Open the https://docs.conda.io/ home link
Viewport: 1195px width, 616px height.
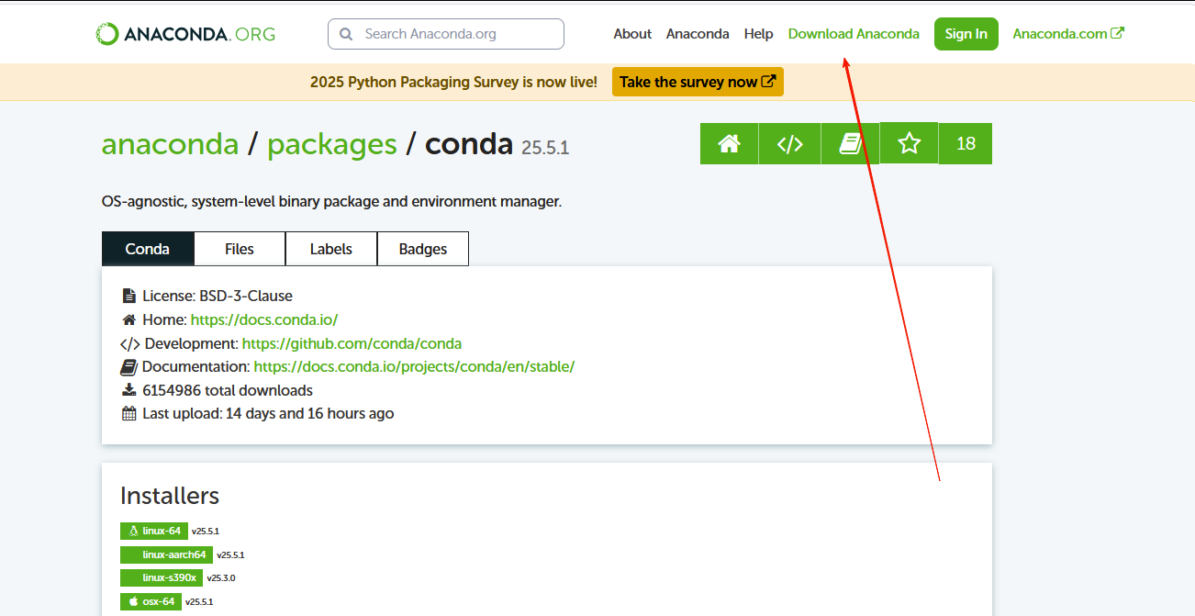[x=264, y=319]
